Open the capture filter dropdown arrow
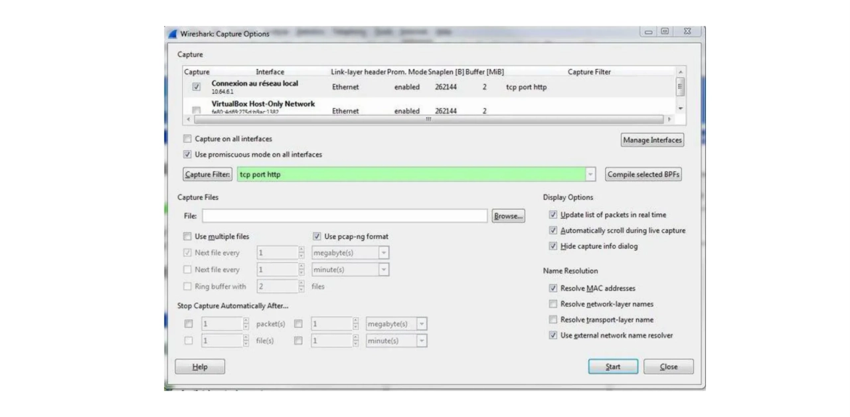 [x=590, y=175]
